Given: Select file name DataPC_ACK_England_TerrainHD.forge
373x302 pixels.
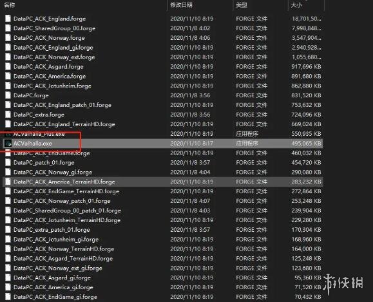Looking at the screenshot, I should 64,124.
